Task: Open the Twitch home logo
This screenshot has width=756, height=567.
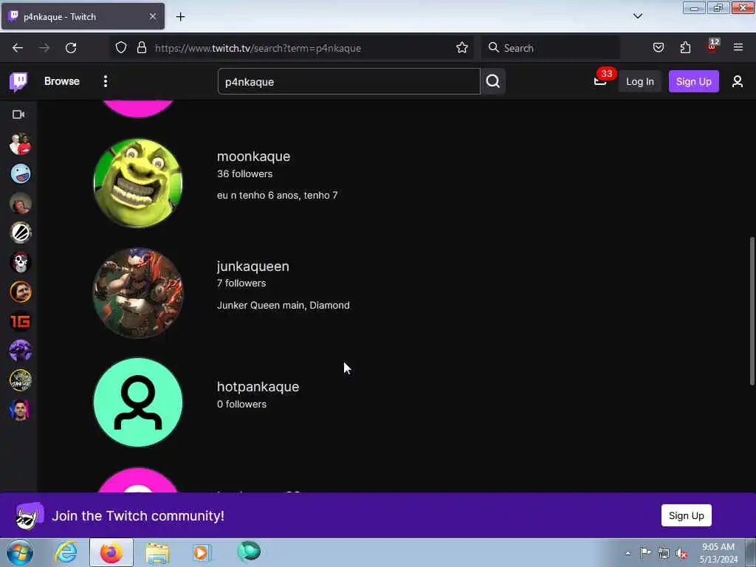Action: 18,81
